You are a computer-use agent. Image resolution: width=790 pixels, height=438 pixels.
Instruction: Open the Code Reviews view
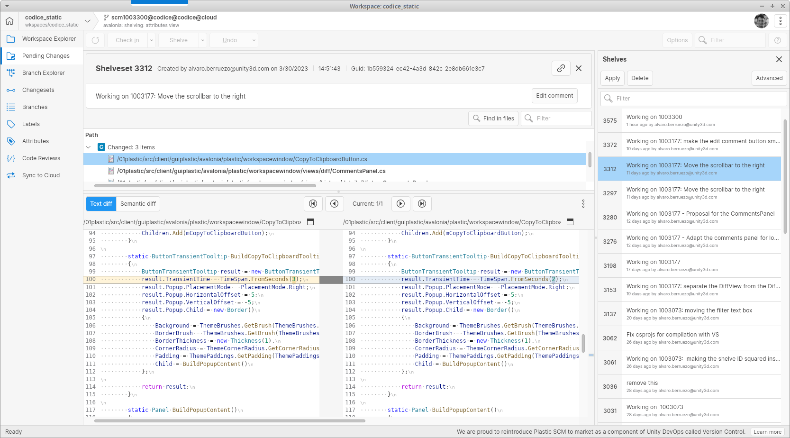41,158
